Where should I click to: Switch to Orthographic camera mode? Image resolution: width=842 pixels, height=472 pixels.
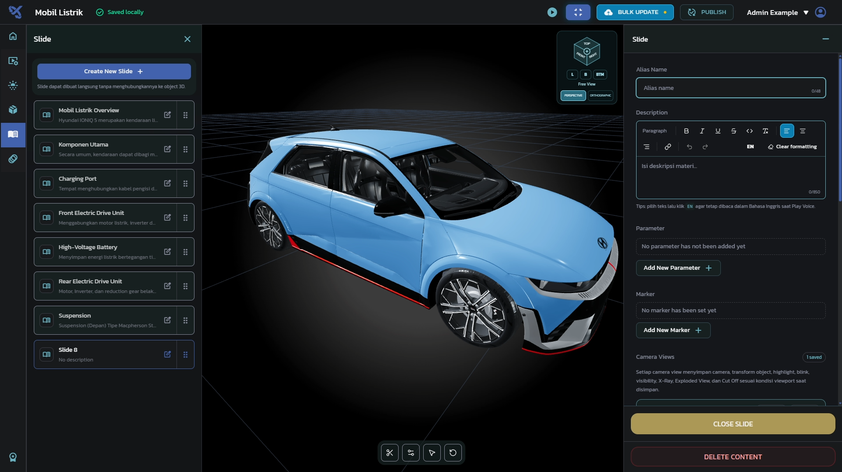click(x=600, y=95)
